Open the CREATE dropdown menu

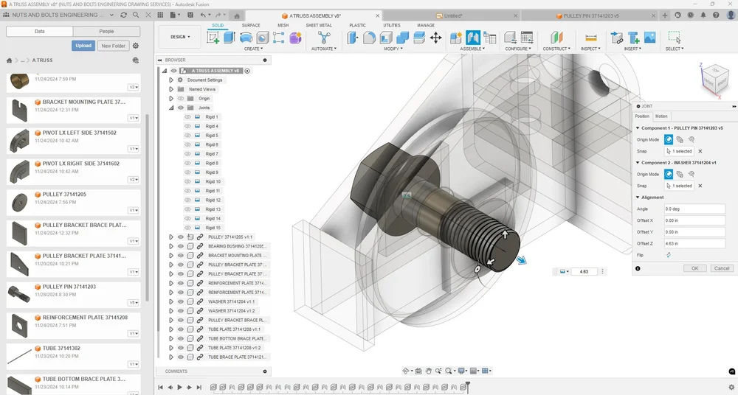253,49
